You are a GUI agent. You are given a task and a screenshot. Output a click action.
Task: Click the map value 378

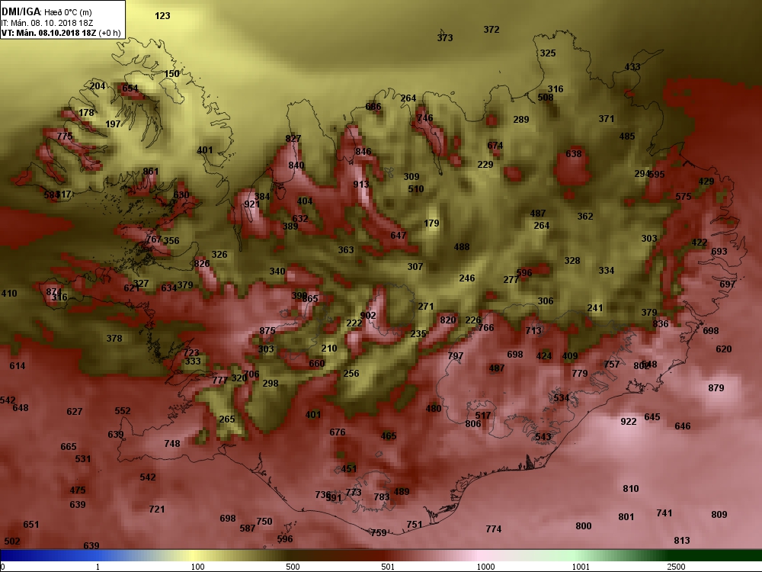(114, 338)
